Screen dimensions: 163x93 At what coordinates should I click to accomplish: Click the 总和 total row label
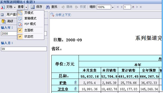click(x=64, y=76)
